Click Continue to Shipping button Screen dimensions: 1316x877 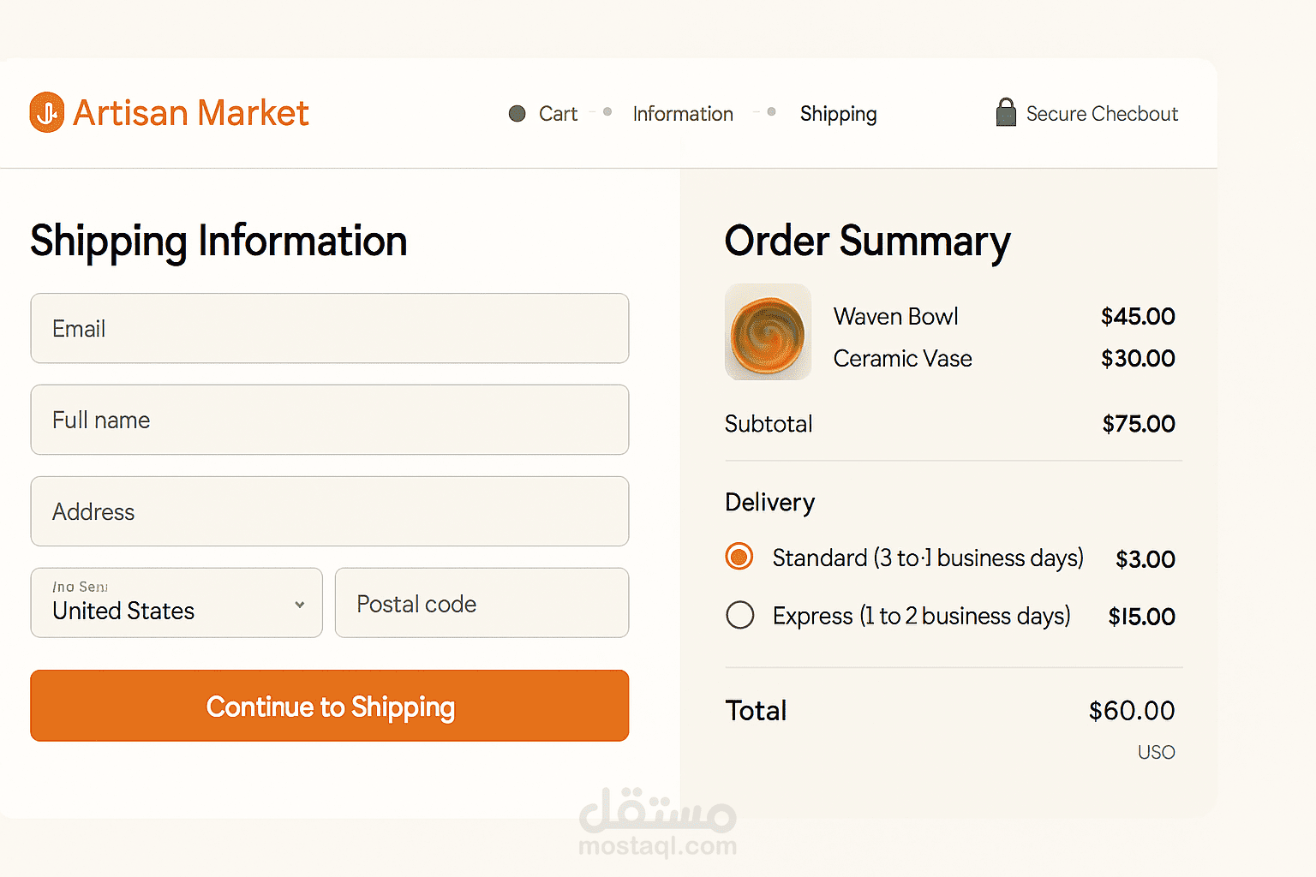click(x=330, y=706)
